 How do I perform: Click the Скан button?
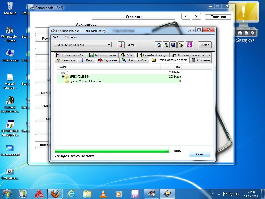[x=200, y=154]
